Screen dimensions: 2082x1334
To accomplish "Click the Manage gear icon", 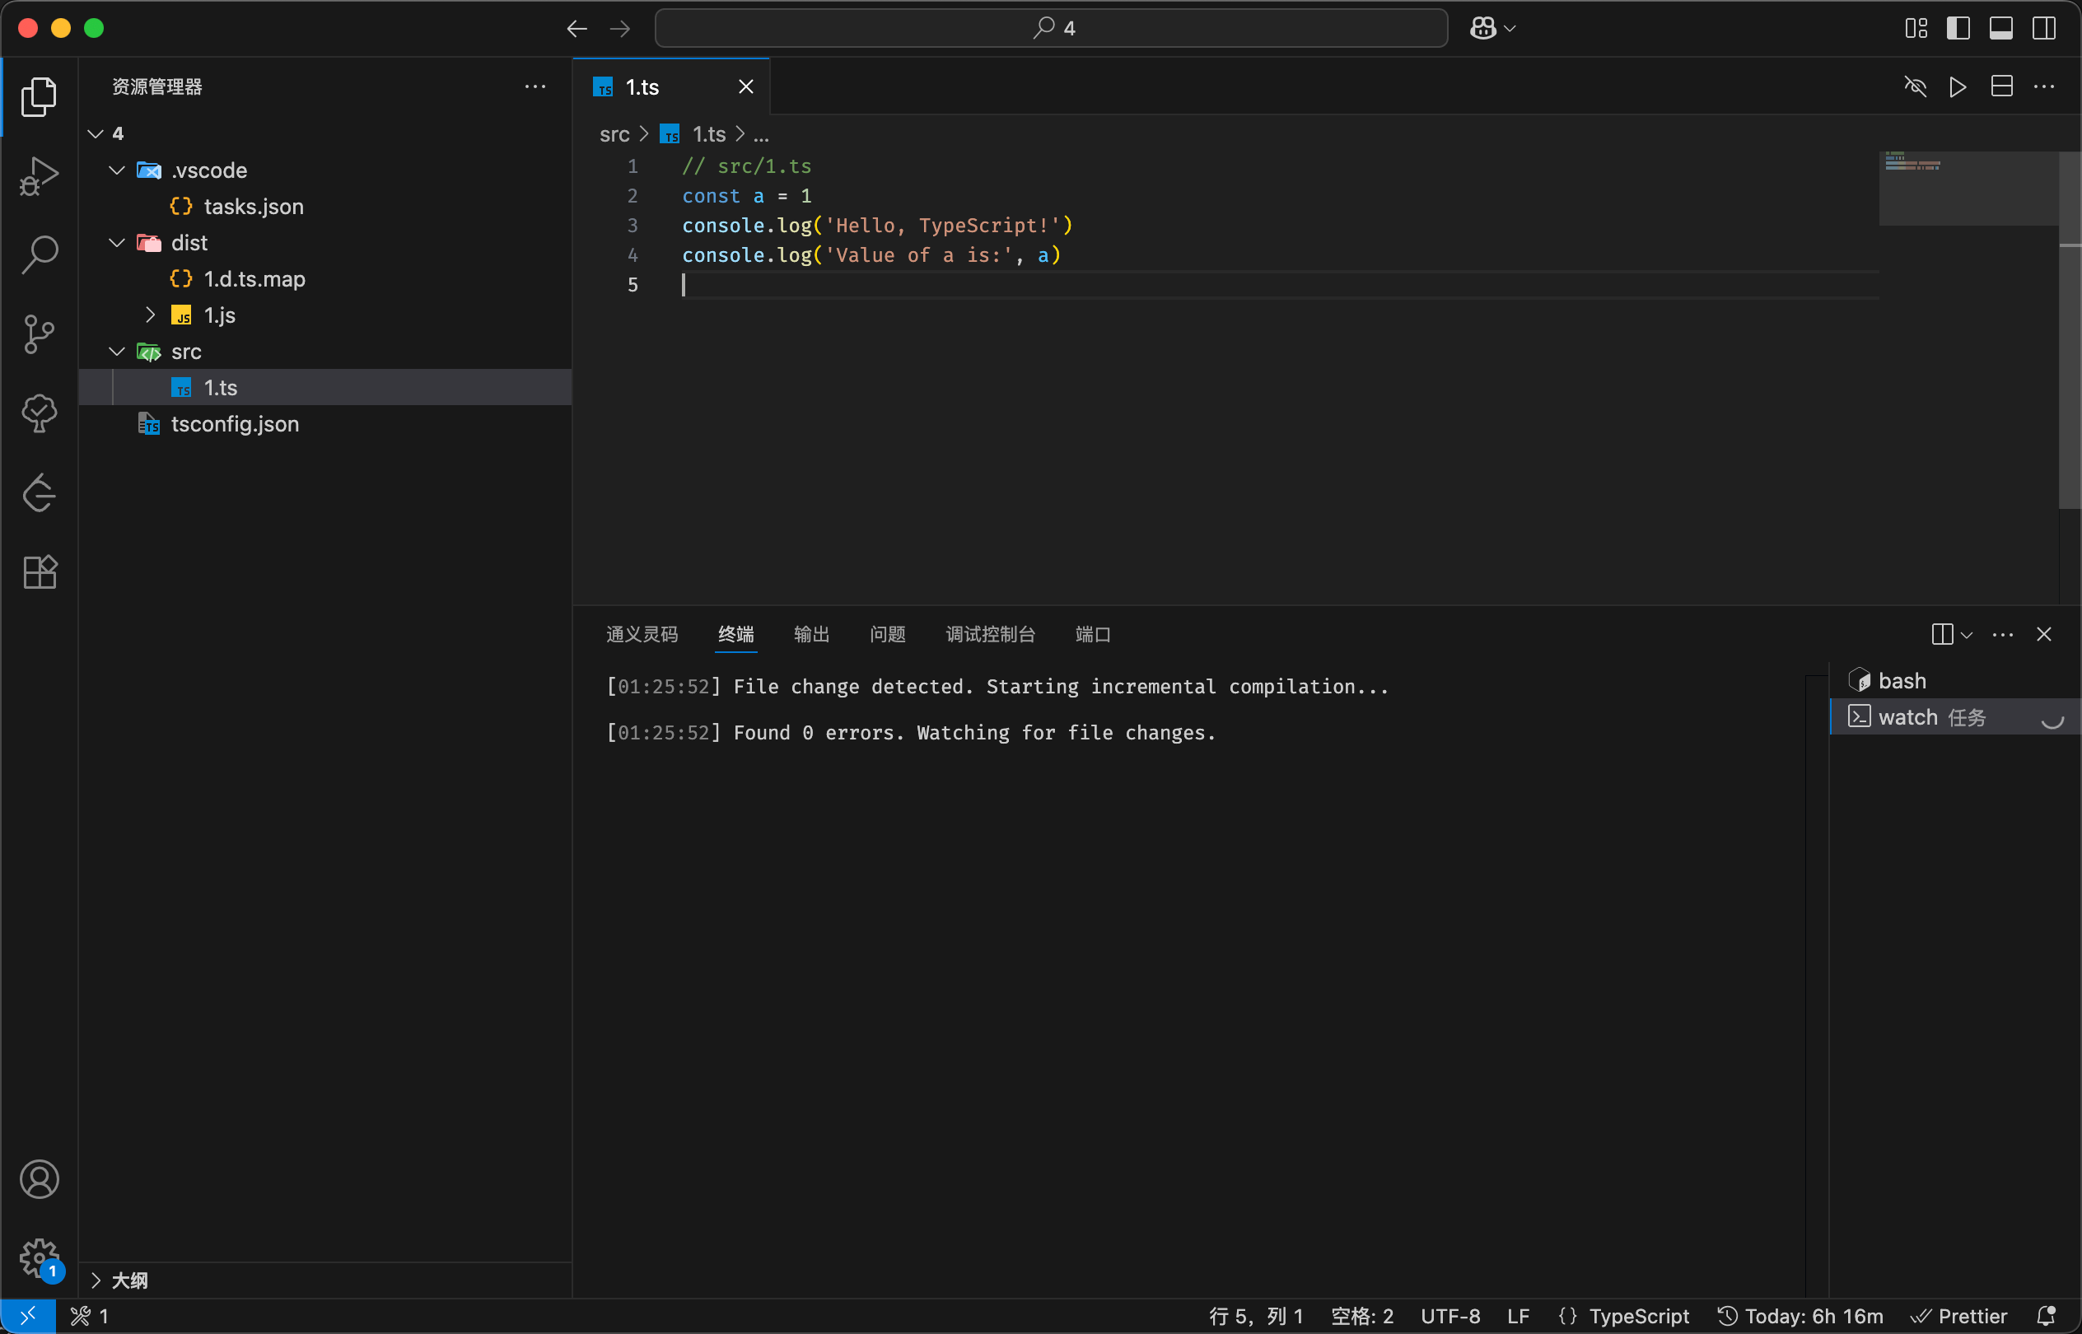I will (x=39, y=1257).
